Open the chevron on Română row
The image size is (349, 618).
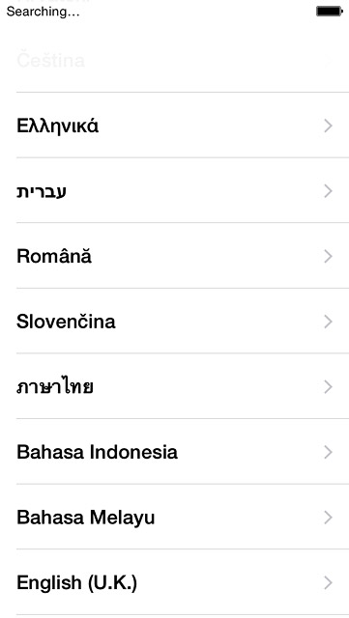pos(328,256)
